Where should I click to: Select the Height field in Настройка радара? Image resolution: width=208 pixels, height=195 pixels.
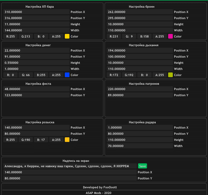point(140,140)
